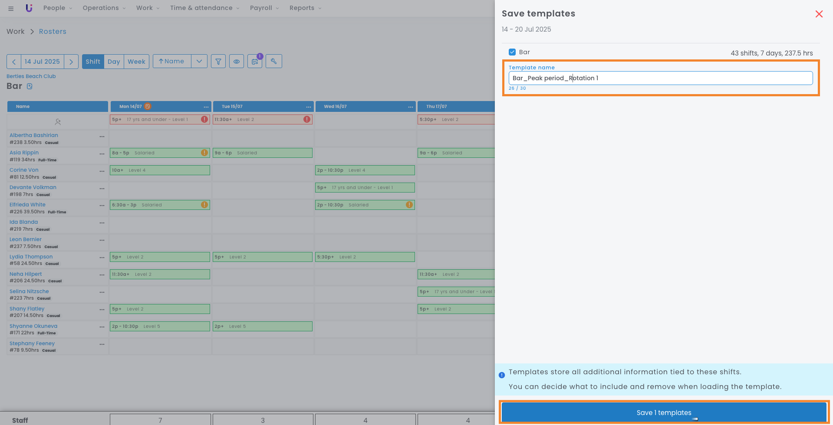Click the edit icon next to Bar heading
The height and width of the screenshot is (425, 833).
click(x=30, y=86)
